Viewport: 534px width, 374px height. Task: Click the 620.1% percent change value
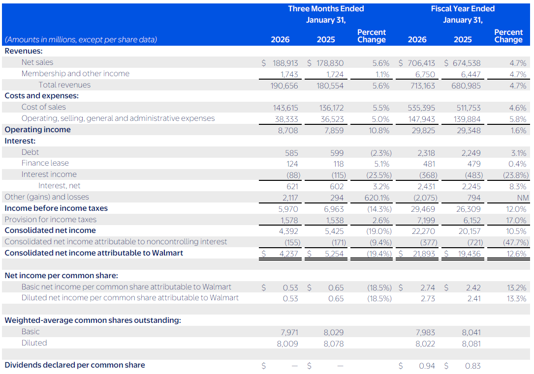tap(377, 198)
